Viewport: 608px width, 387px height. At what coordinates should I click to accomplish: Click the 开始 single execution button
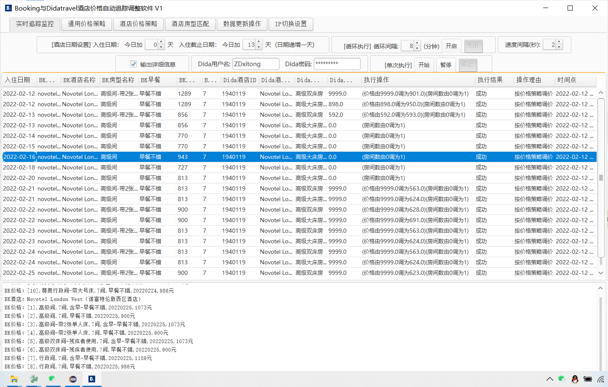(424, 65)
